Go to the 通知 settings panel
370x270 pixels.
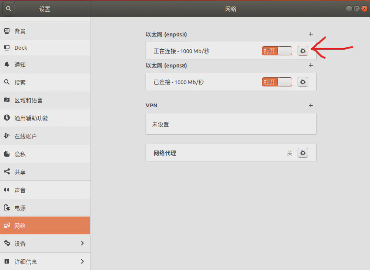click(20, 65)
